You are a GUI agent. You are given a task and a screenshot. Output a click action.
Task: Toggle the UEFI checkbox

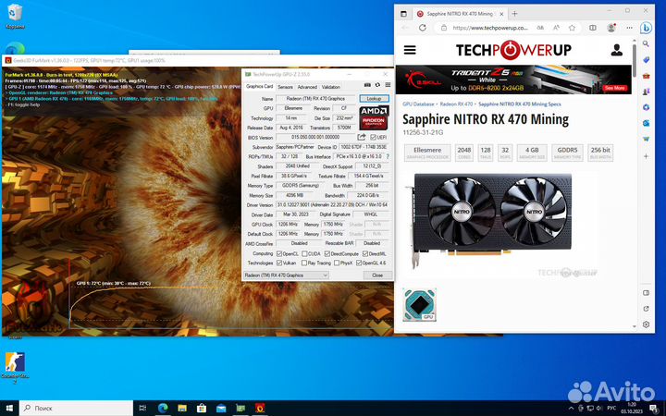373,137
